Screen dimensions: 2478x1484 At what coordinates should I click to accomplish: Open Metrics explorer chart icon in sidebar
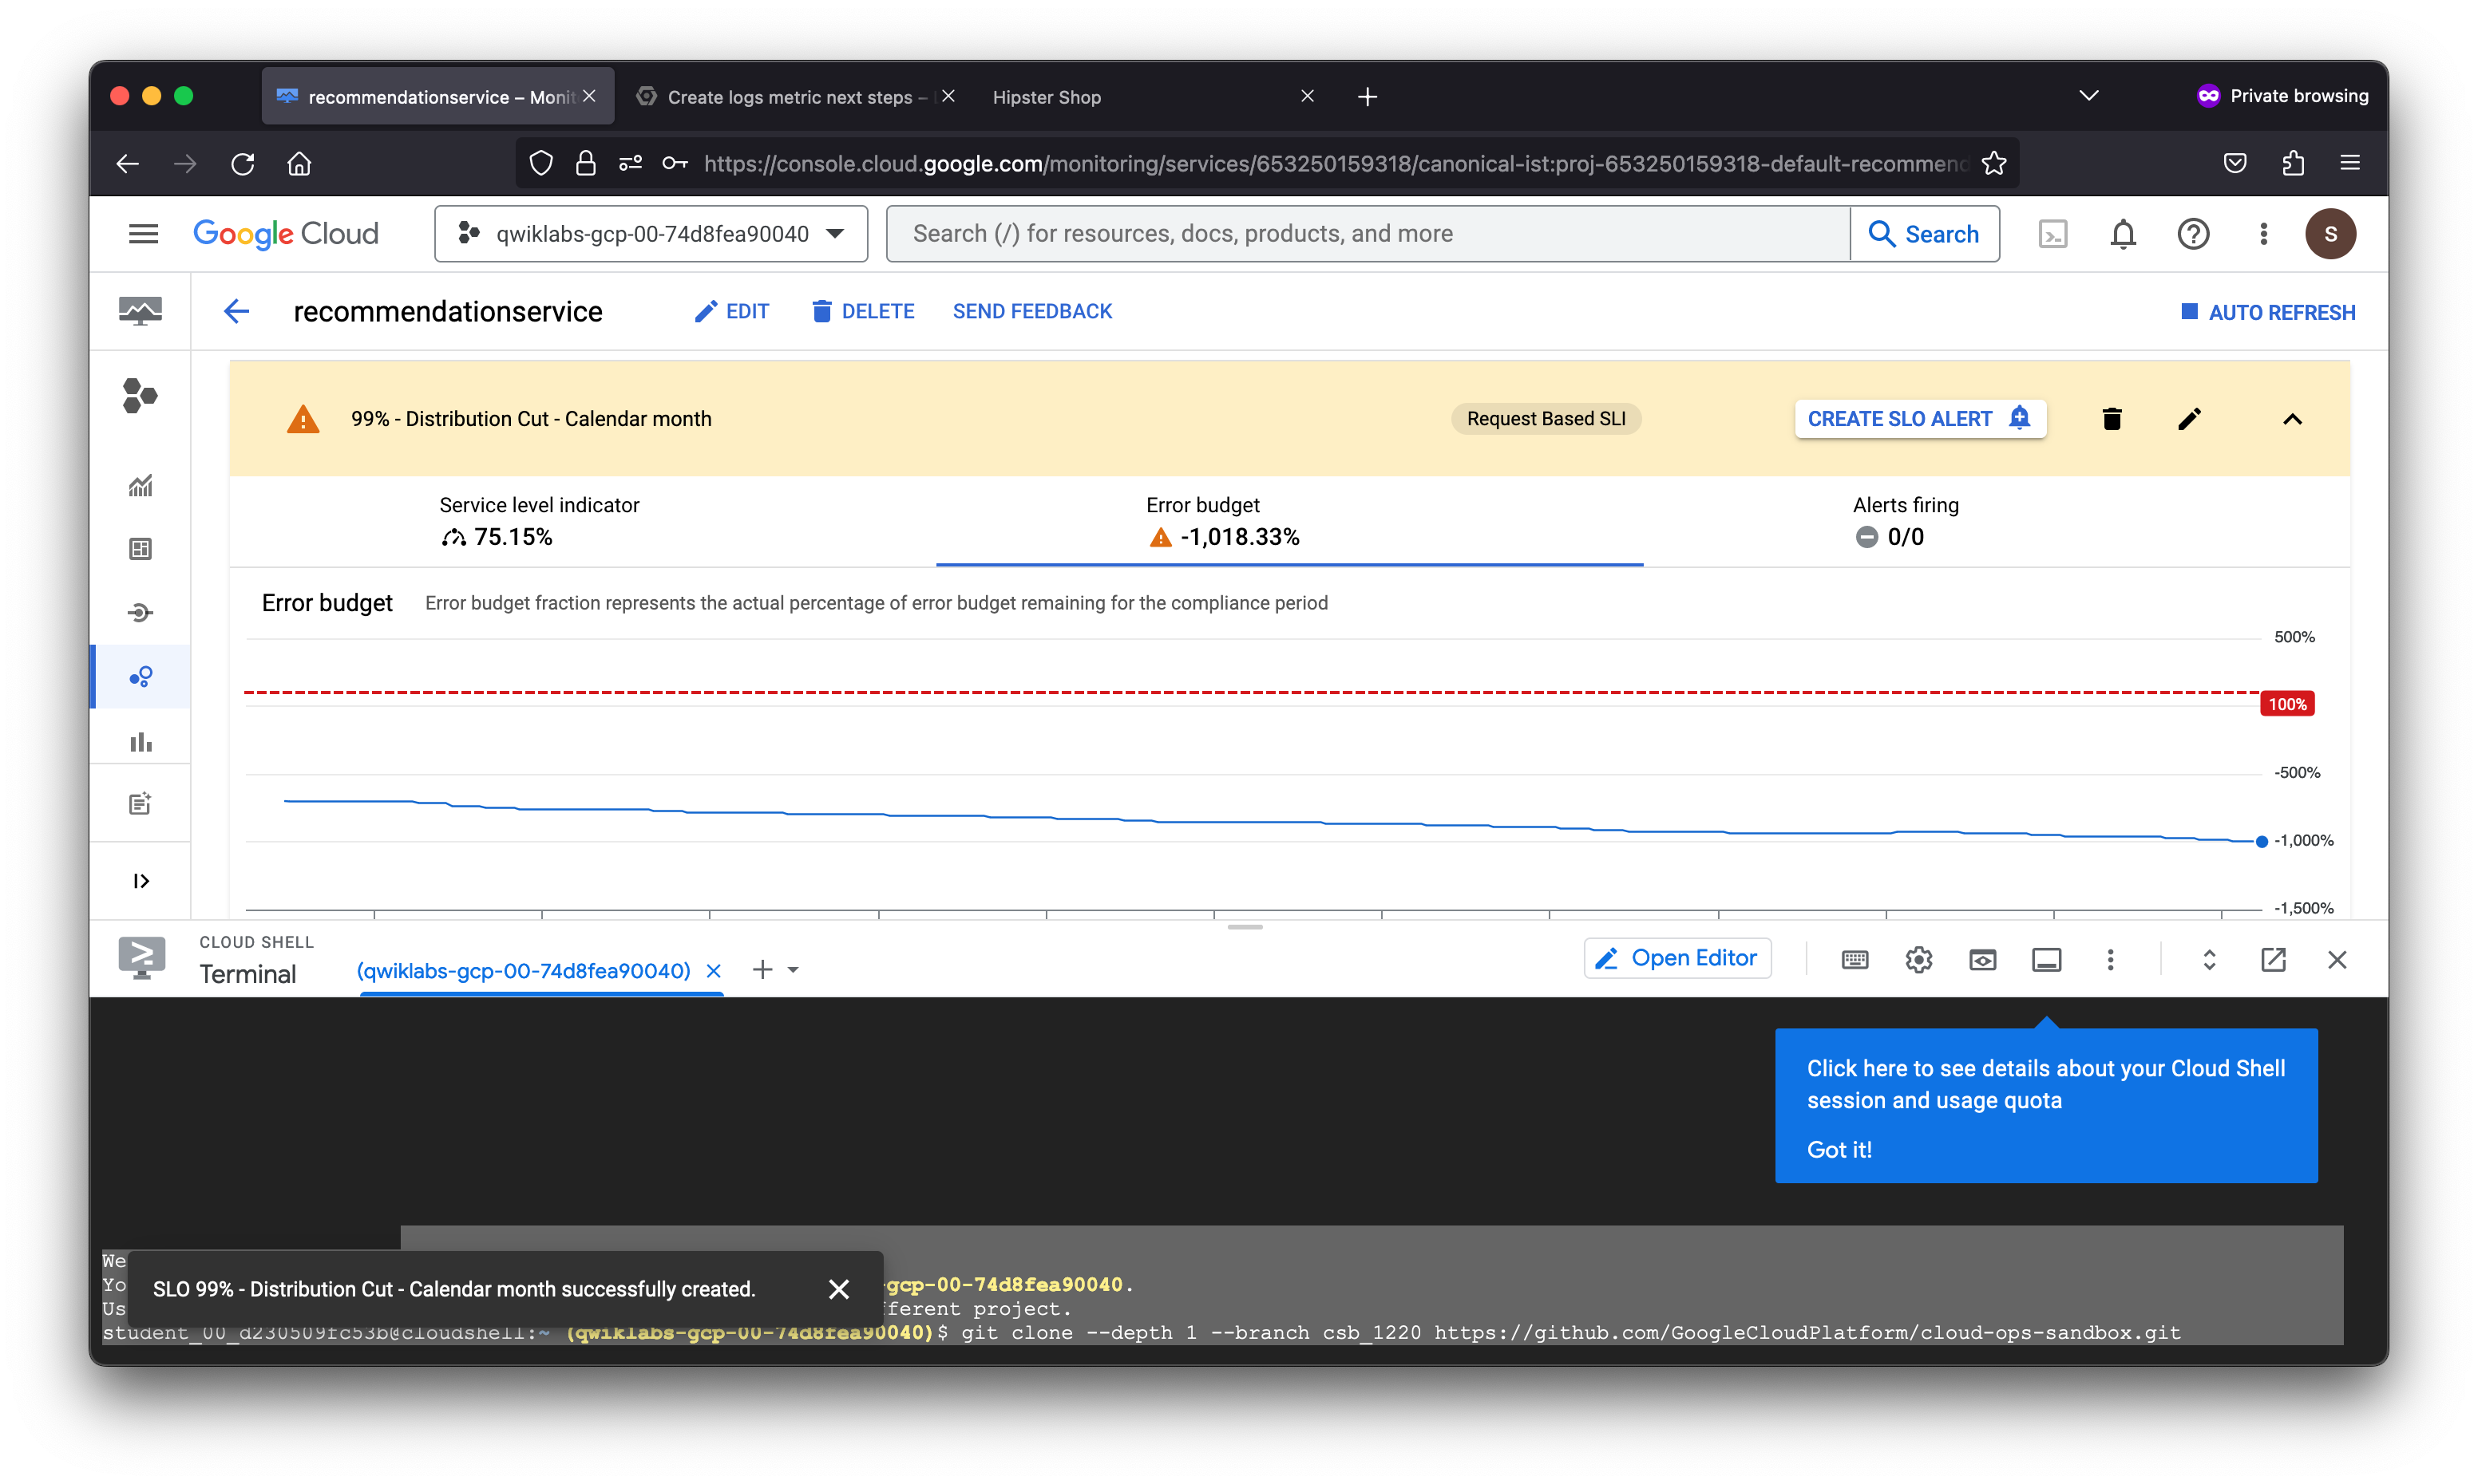tap(140, 486)
